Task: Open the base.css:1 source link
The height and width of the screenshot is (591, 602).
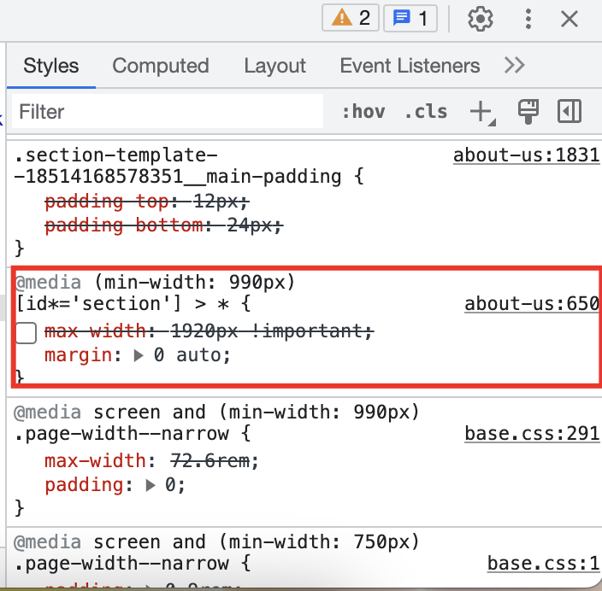Action: click(x=543, y=564)
